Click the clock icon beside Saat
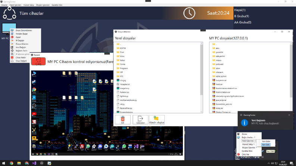The image size is (296, 166). pyautogui.click(x=189, y=13)
